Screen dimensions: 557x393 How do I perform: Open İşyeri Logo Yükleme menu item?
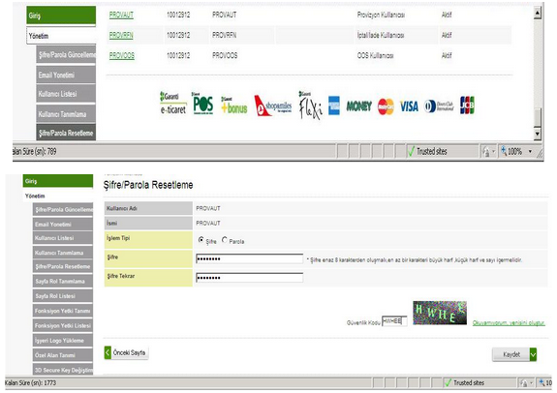(x=63, y=340)
